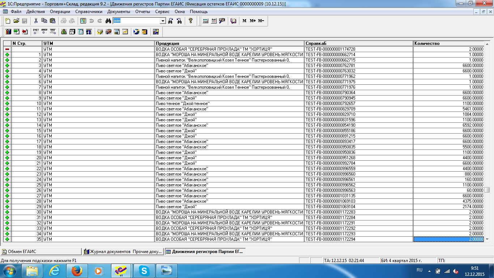Select quantity cell 880.00000

coord(449,174)
